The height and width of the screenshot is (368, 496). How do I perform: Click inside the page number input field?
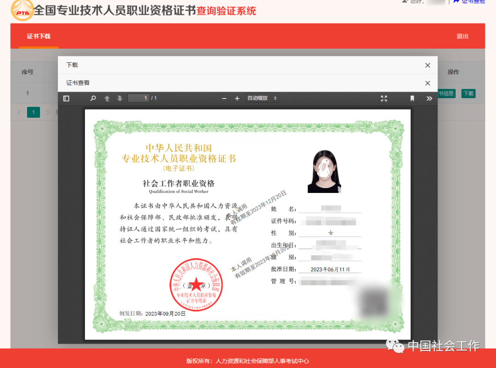click(138, 98)
